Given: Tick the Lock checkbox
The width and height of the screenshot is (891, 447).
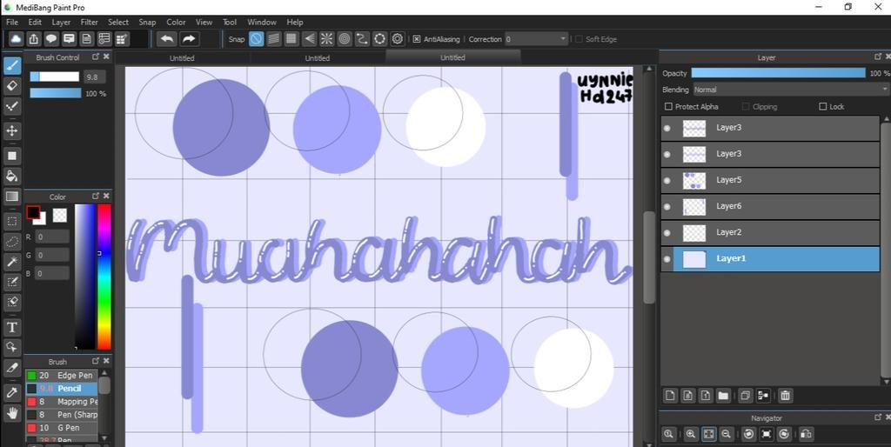Looking at the screenshot, I should (822, 106).
